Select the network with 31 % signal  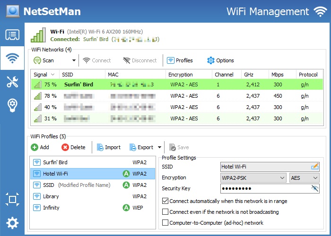coord(177,118)
